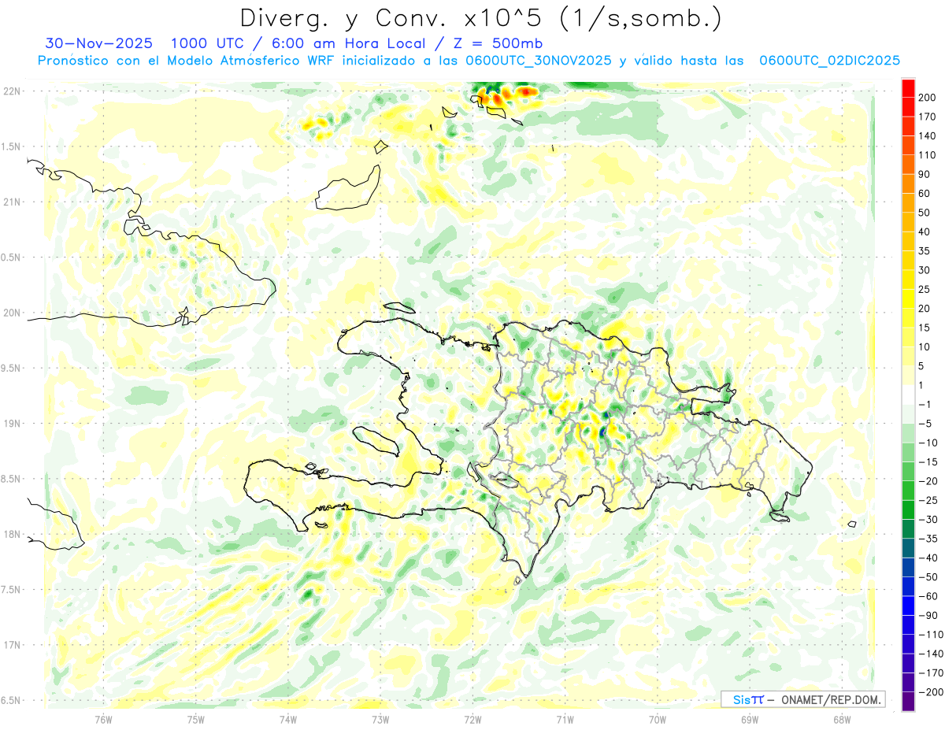Viewport: 945px width, 730px height.
Task: Click the positive '20' color bar label
Action: coord(926,309)
